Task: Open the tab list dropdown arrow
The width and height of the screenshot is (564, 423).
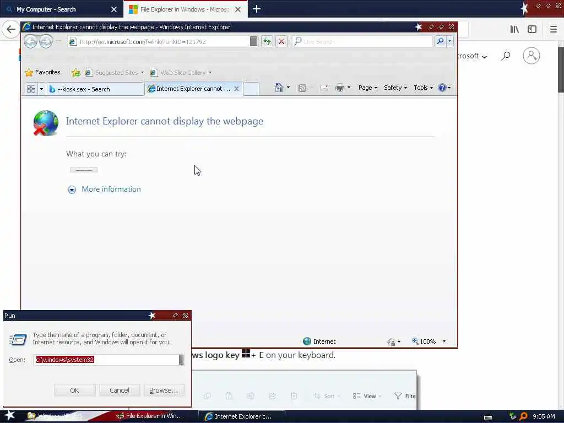Action: click(x=41, y=89)
